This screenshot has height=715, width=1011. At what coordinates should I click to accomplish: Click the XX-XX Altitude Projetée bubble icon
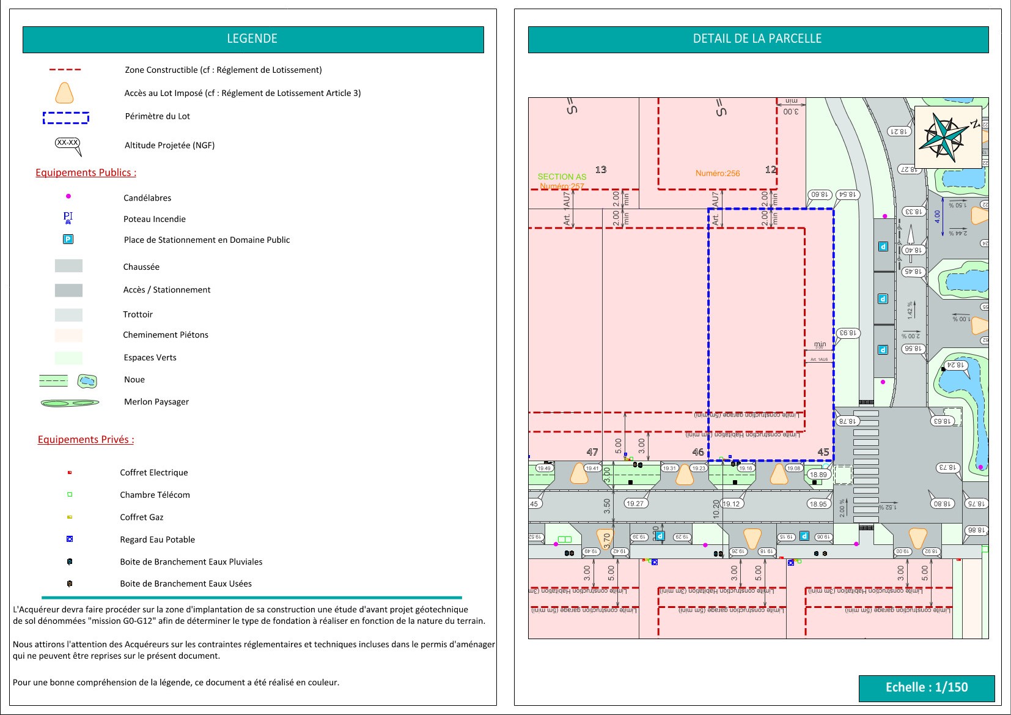[68, 144]
